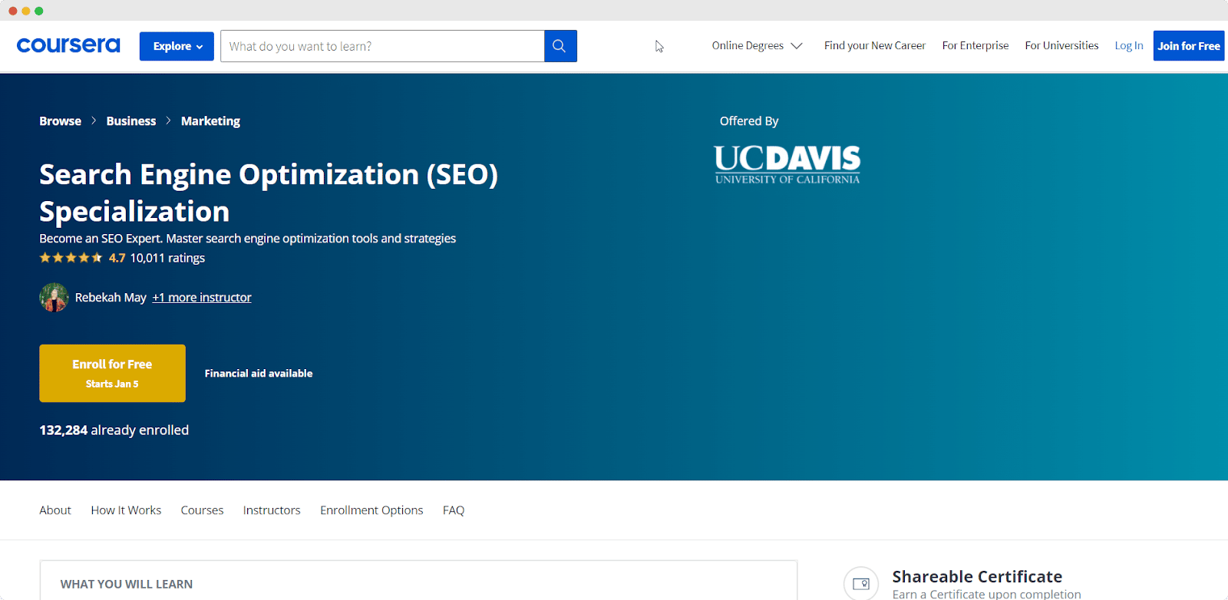
Task: Click the instructor name Rebekah May
Action: click(x=111, y=298)
